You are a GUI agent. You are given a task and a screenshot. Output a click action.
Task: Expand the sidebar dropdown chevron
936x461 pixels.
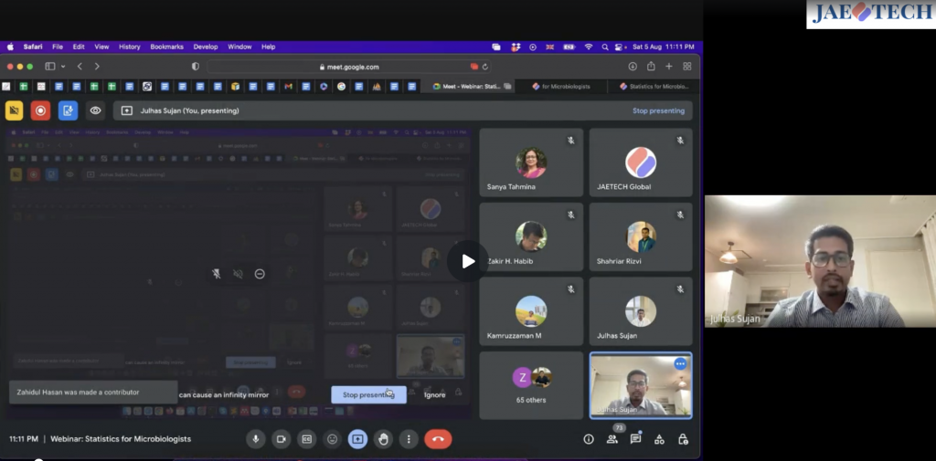63,67
